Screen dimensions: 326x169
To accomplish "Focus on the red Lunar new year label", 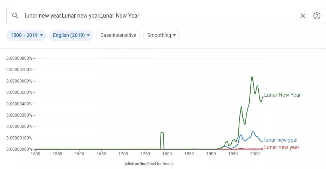I will pyautogui.click(x=281, y=147).
